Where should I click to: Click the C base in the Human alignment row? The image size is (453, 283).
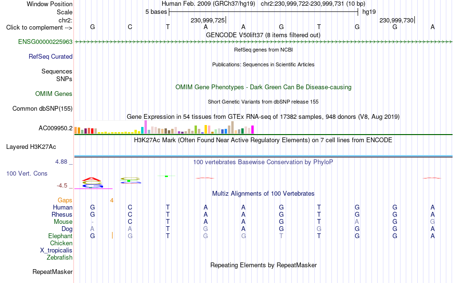[130, 207]
